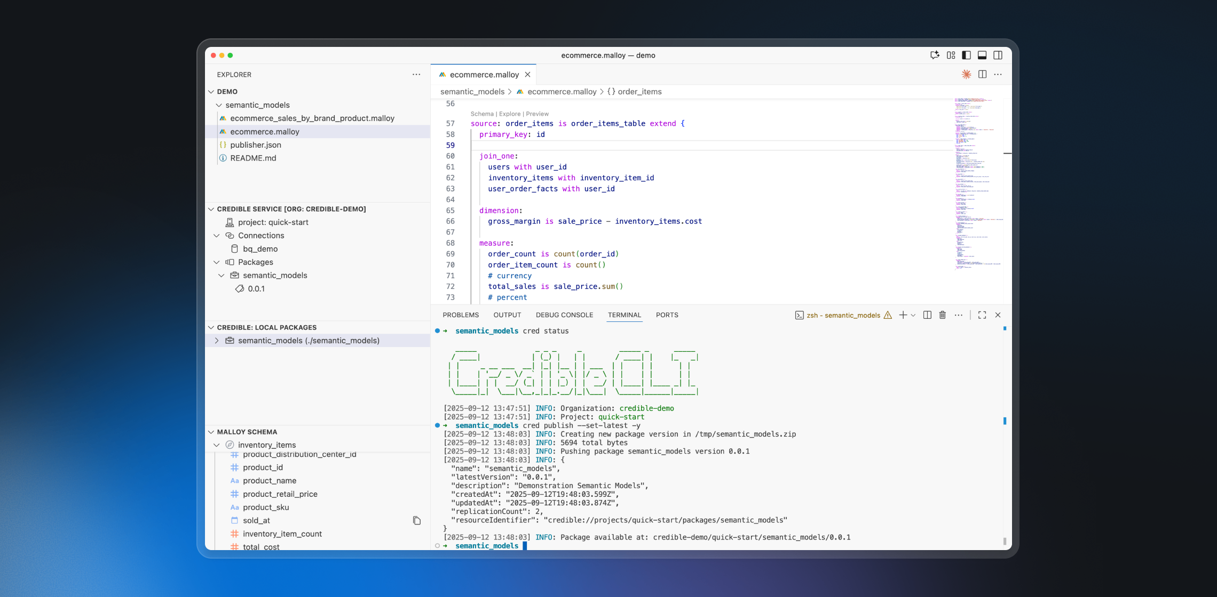
Task: Switch to the Debug Console tab
Action: [564, 315]
